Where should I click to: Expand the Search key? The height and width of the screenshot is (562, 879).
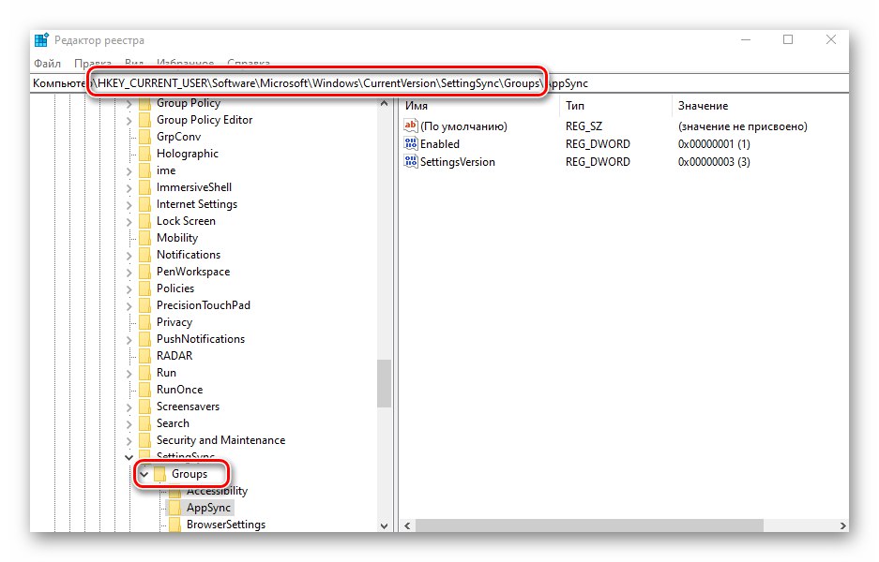coord(129,423)
